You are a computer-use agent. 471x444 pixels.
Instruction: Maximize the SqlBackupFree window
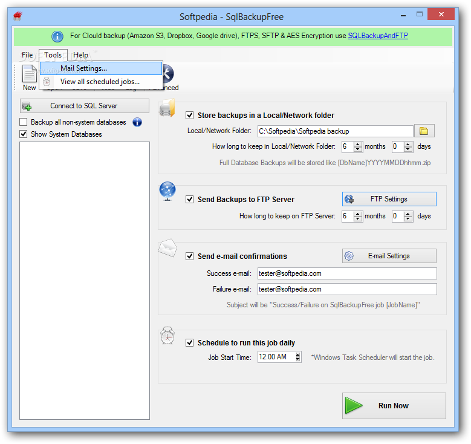[x=420, y=14]
